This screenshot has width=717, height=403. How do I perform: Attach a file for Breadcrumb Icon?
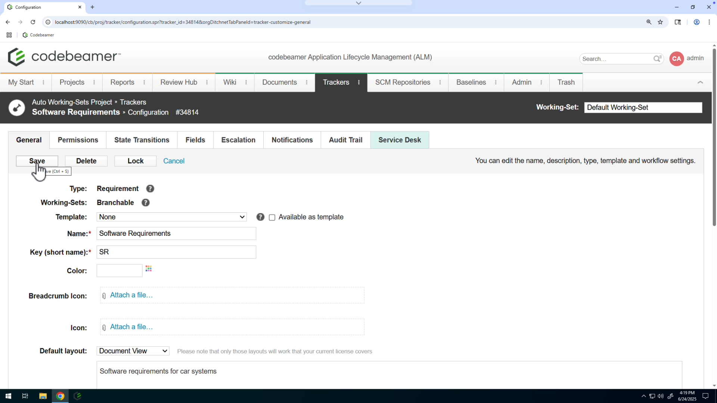pyautogui.click(x=131, y=295)
